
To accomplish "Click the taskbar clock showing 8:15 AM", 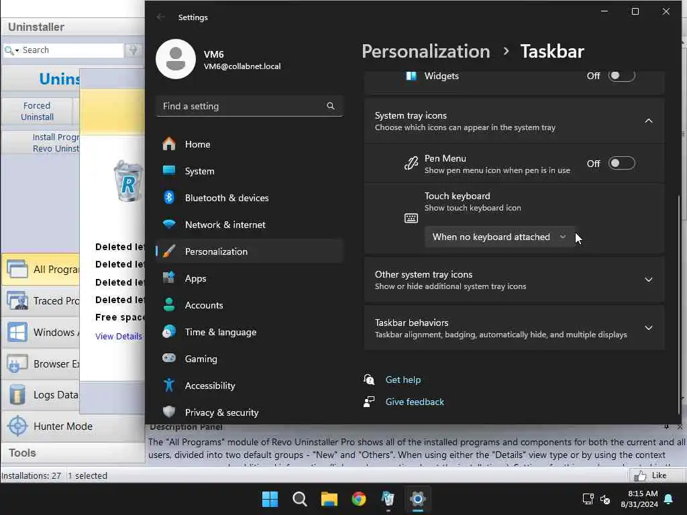I will [x=639, y=499].
